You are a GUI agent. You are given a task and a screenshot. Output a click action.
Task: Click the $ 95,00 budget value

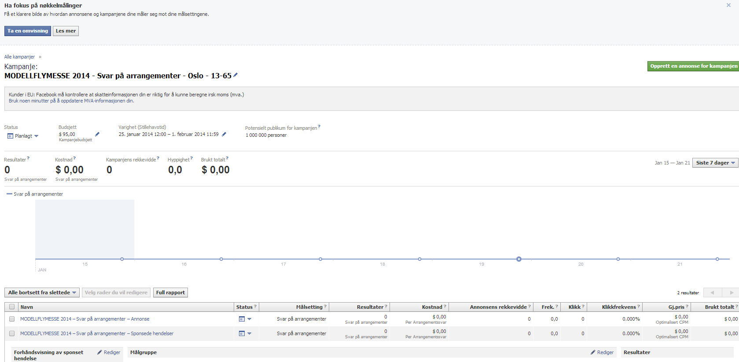click(x=67, y=134)
